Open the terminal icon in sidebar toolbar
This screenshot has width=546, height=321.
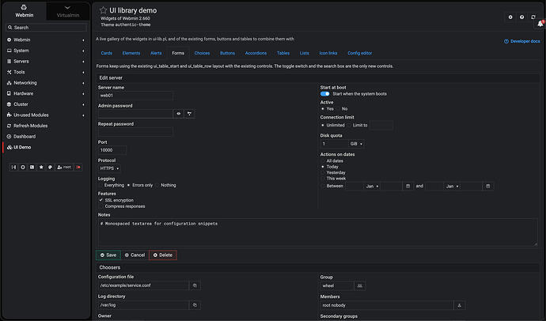tap(32, 168)
